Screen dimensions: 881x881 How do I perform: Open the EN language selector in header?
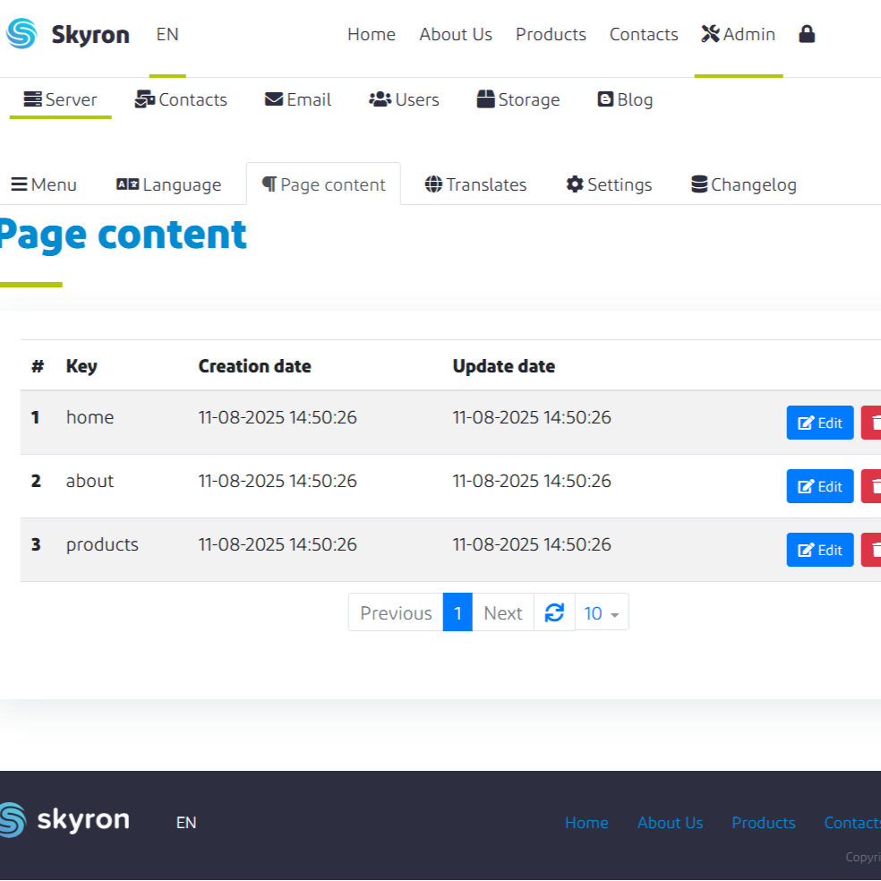[x=167, y=34]
